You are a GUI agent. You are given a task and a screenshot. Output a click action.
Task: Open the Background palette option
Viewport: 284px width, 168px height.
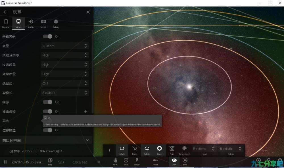pyautogui.click(x=184, y=150)
